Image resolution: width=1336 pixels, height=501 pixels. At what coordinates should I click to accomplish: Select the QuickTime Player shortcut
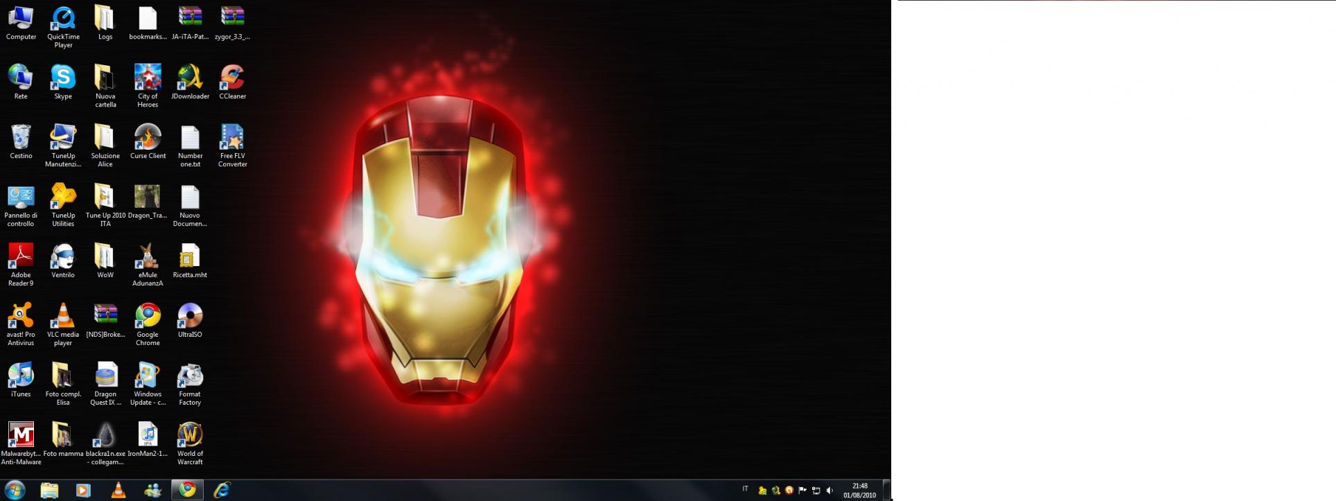click(x=63, y=28)
